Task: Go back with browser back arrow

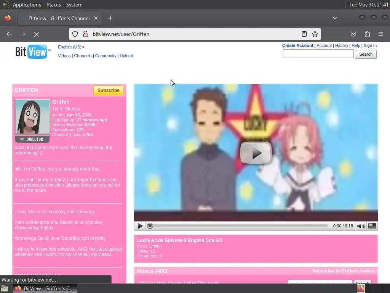Action: (x=9, y=34)
